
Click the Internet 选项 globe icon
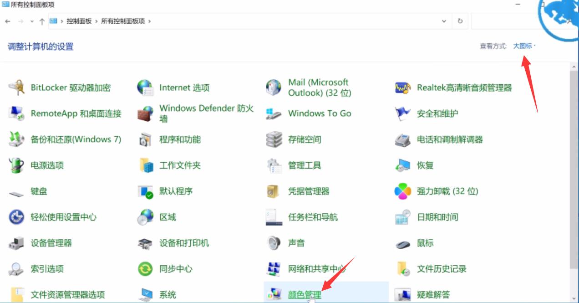[145, 87]
